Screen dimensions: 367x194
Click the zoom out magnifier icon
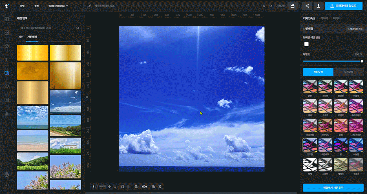point(136,187)
